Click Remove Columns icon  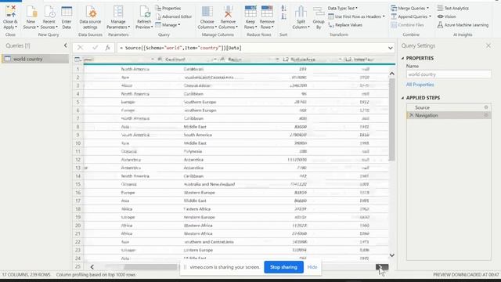pos(228,12)
